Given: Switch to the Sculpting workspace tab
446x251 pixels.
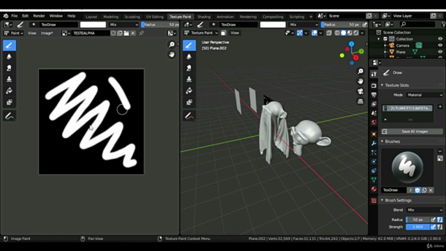Looking at the screenshot, I should tap(132, 17).
